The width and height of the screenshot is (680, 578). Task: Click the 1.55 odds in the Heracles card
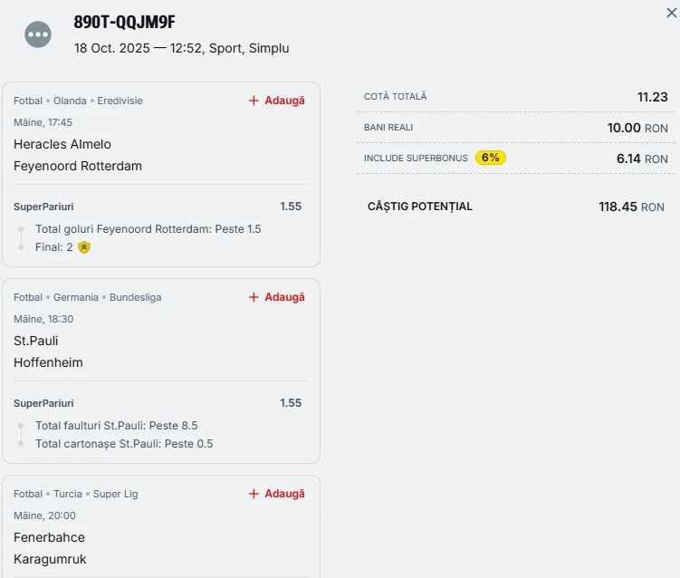[x=291, y=207]
